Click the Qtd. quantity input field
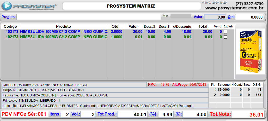Viewport: 268px width, 121px height. pos(249,17)
